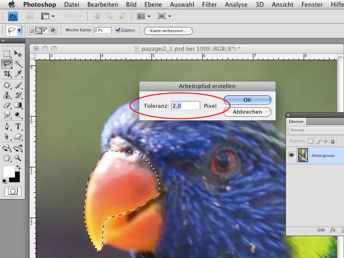This screenshot has height=258, width=344.
Task: Open the Filter menu
Action: point(209,4)
